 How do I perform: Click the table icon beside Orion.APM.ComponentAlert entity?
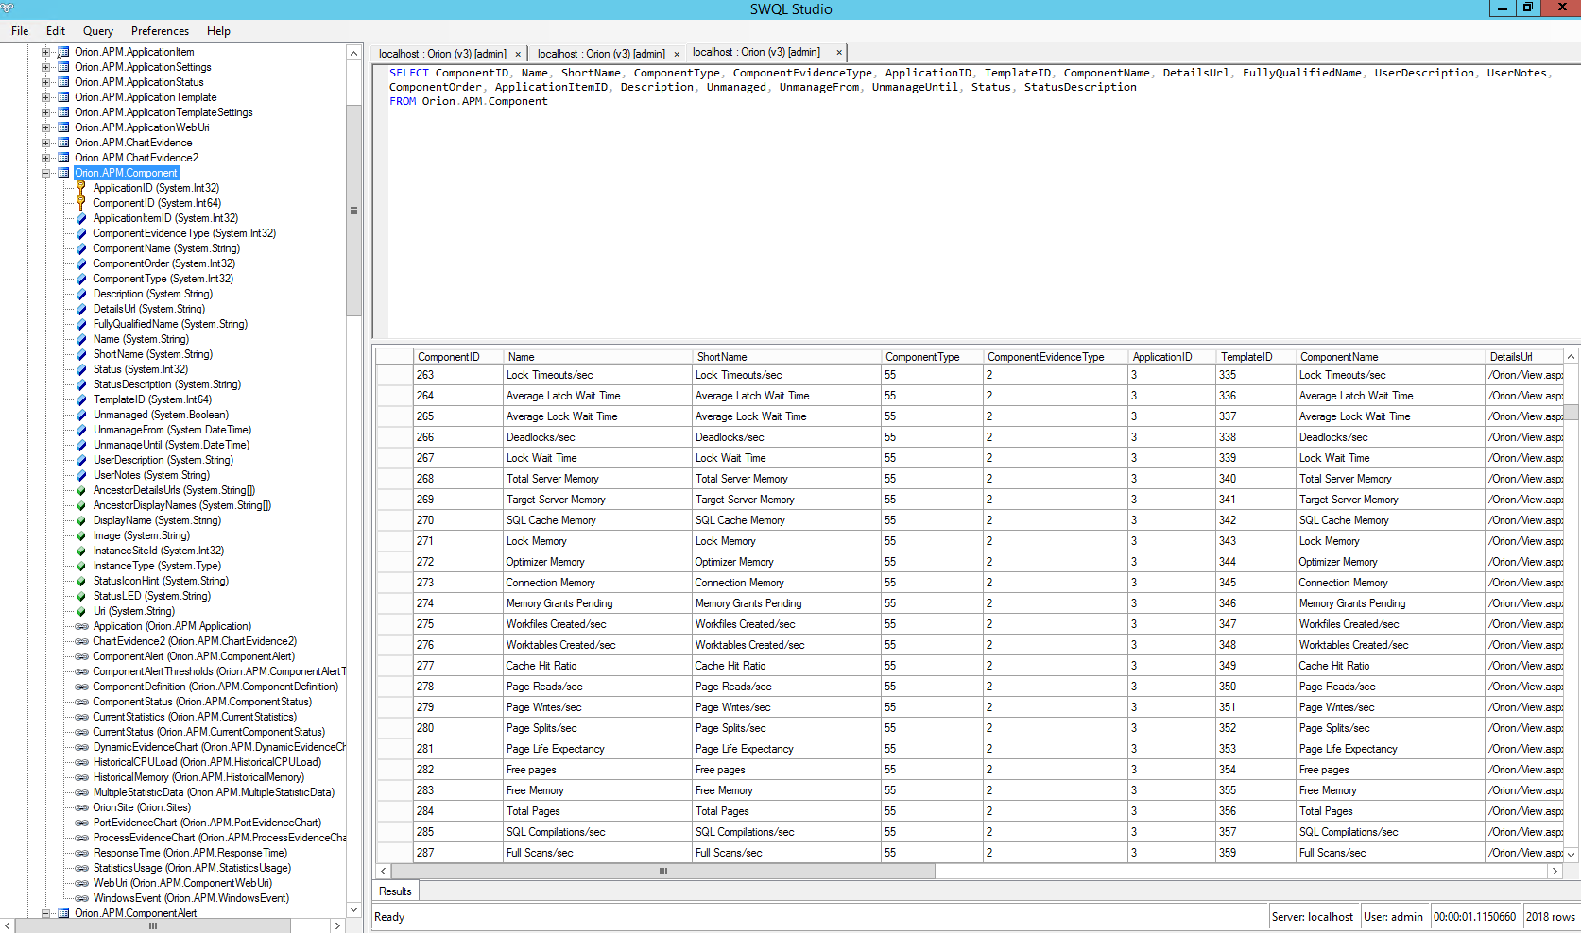[63, 913]
